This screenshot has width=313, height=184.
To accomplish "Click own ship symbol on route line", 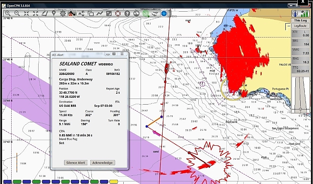I will 167,69.
